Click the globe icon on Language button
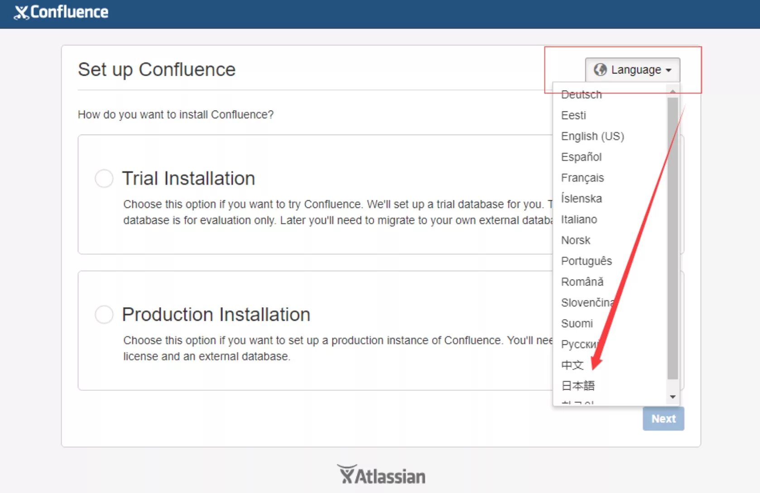Viewport: 760px width, 493px height. point(600,70)
